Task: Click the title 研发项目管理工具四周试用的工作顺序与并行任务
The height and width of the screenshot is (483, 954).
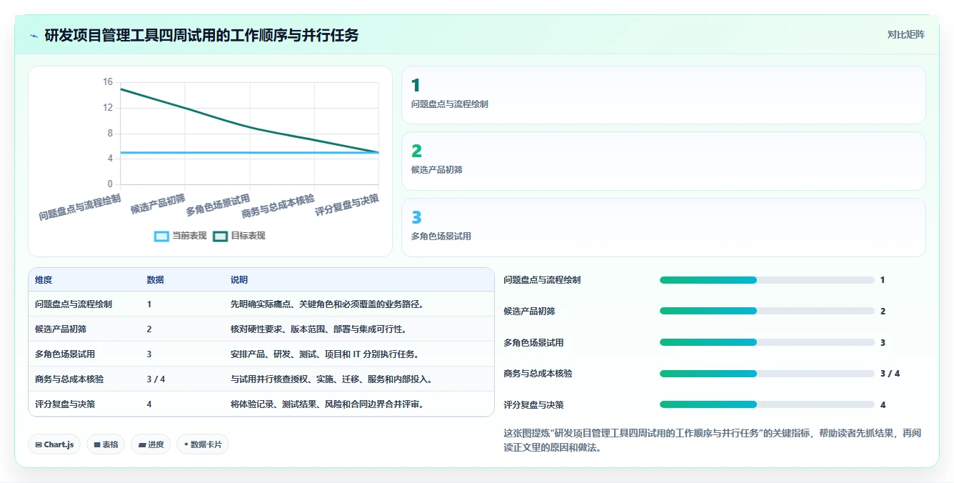Action: pyautogui.click(x=201, y=35)
